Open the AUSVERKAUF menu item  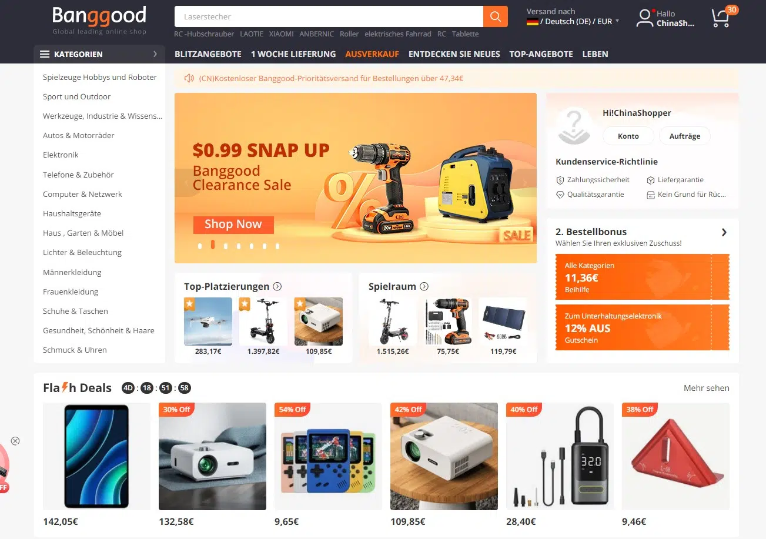point(372,54)
